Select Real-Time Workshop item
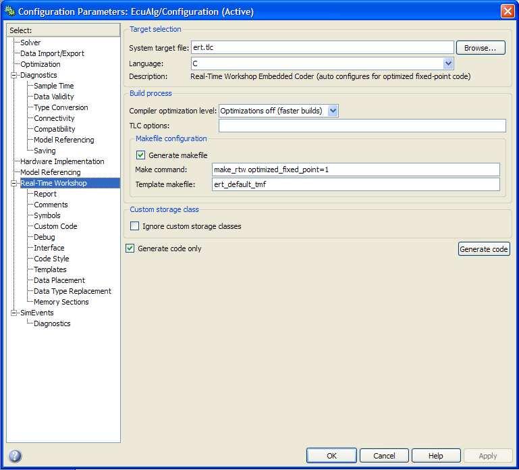This screenshot has height=470, width=519. [53, 183]
